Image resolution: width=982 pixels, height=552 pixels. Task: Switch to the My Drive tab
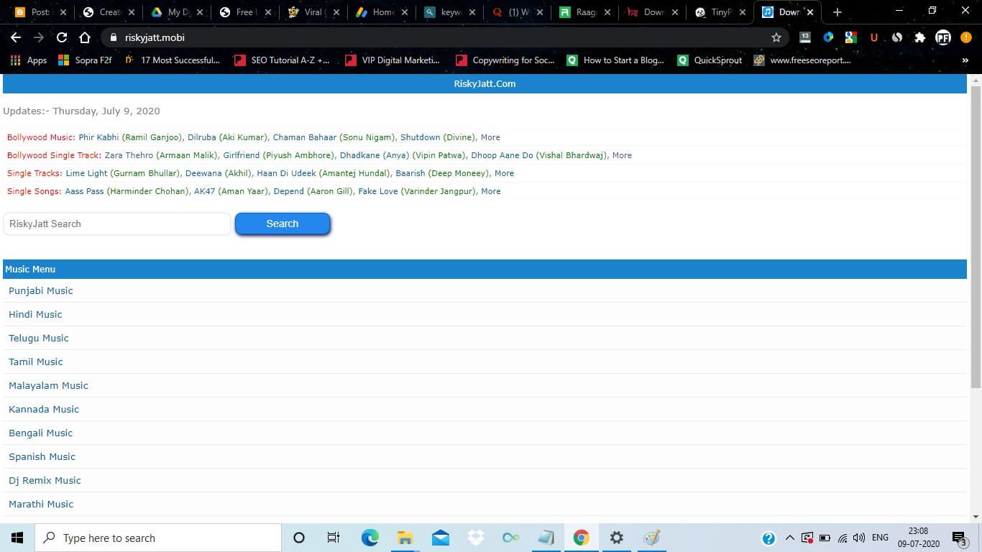click(176, 12)
